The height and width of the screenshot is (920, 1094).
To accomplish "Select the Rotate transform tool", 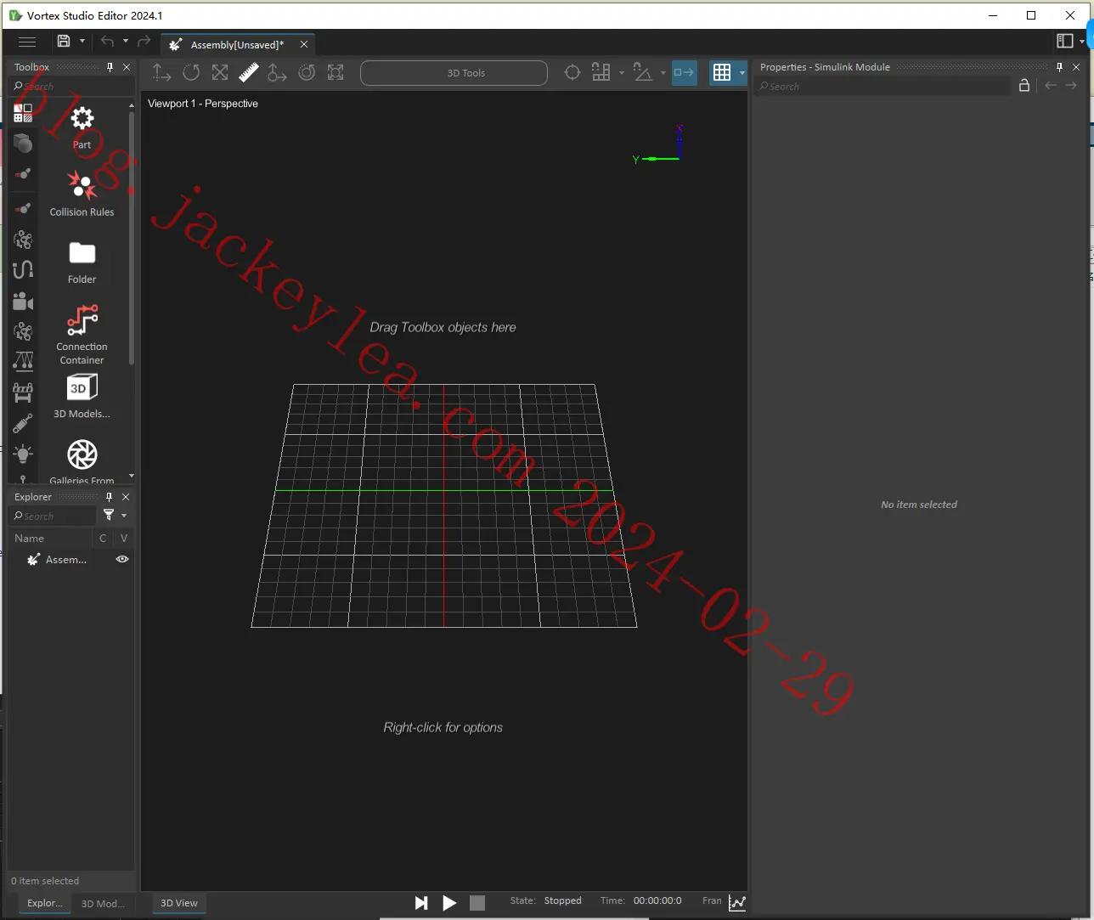I will tap(191, 73).
